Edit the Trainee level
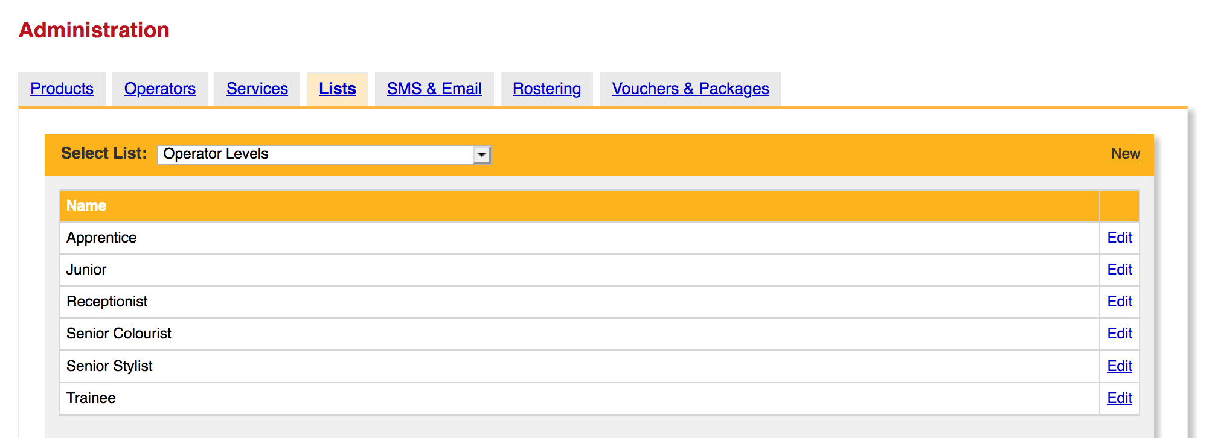Viewport: 1215px width, 438px height. point(1120,398)
